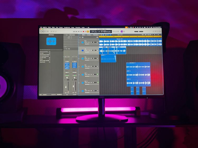
Task: Click the Library button in control bar
Action: click(x=41, y=32)
